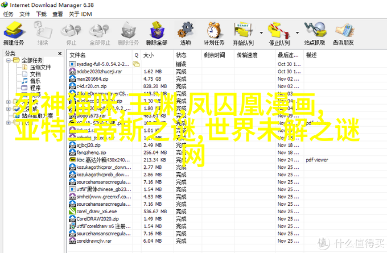The image size is (387, 253).
Task: Click the 删除任务 delete task icon
Action: coord(129,30)
